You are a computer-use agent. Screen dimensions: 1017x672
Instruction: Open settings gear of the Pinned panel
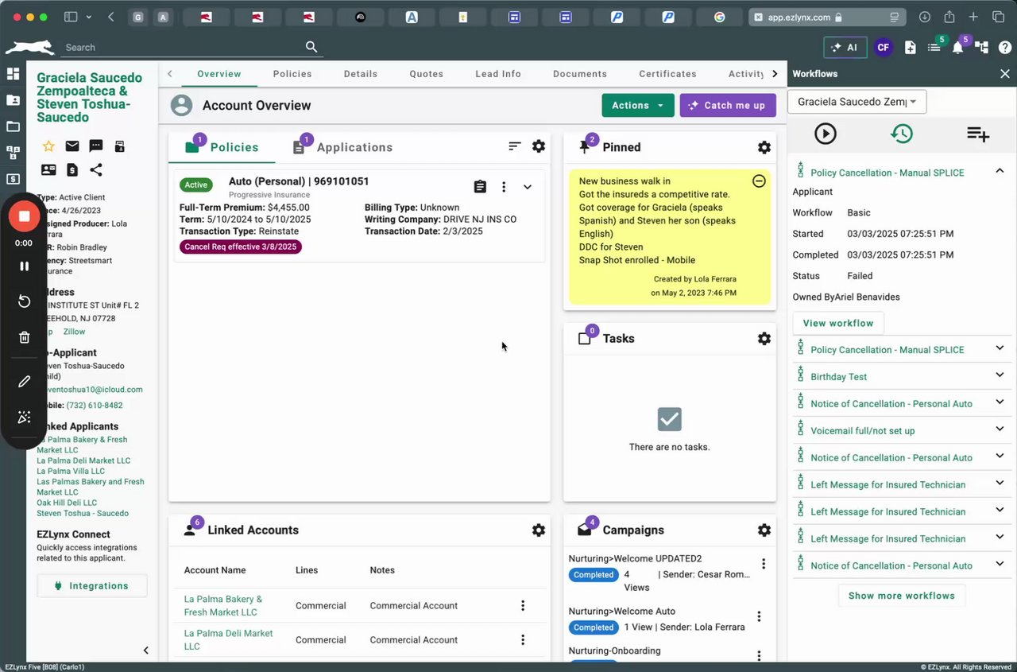[x=764, y=147]
